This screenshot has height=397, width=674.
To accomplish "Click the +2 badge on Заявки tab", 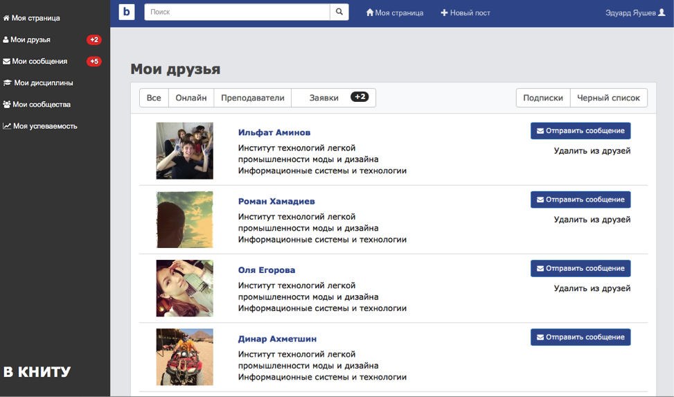I will (360, 97).
